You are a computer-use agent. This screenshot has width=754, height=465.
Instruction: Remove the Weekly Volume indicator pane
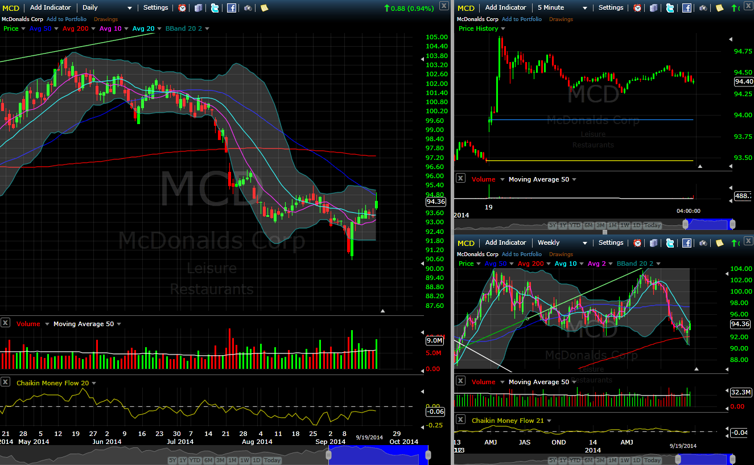(x=460, y=381)
